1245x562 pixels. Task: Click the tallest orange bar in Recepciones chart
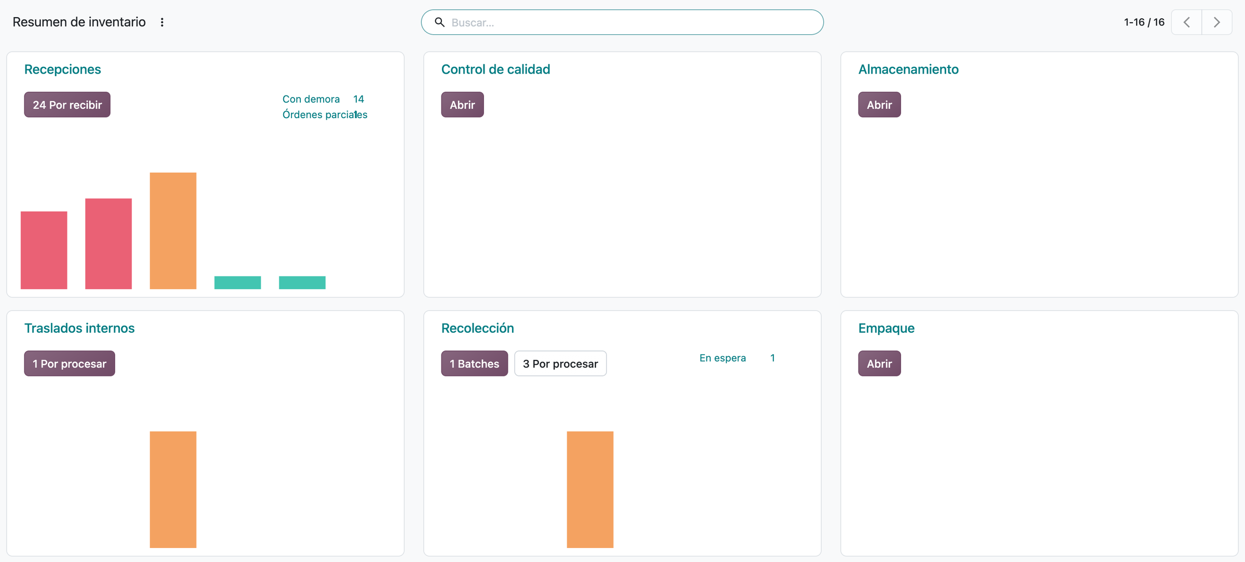(x=173, y=231)
